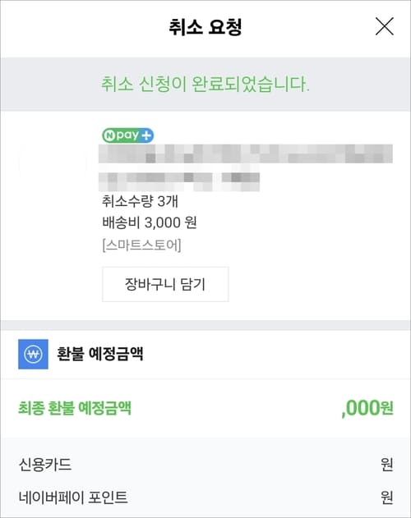
Task: Click the Npay plus badge icon
Action: point(127,135)
